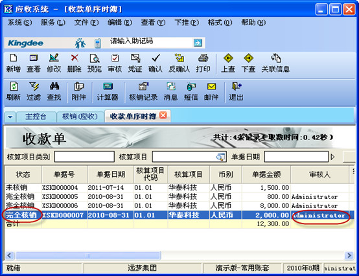Open the 下推 menu
Viewport: 359px width, 276px height.
click(187, 23)
